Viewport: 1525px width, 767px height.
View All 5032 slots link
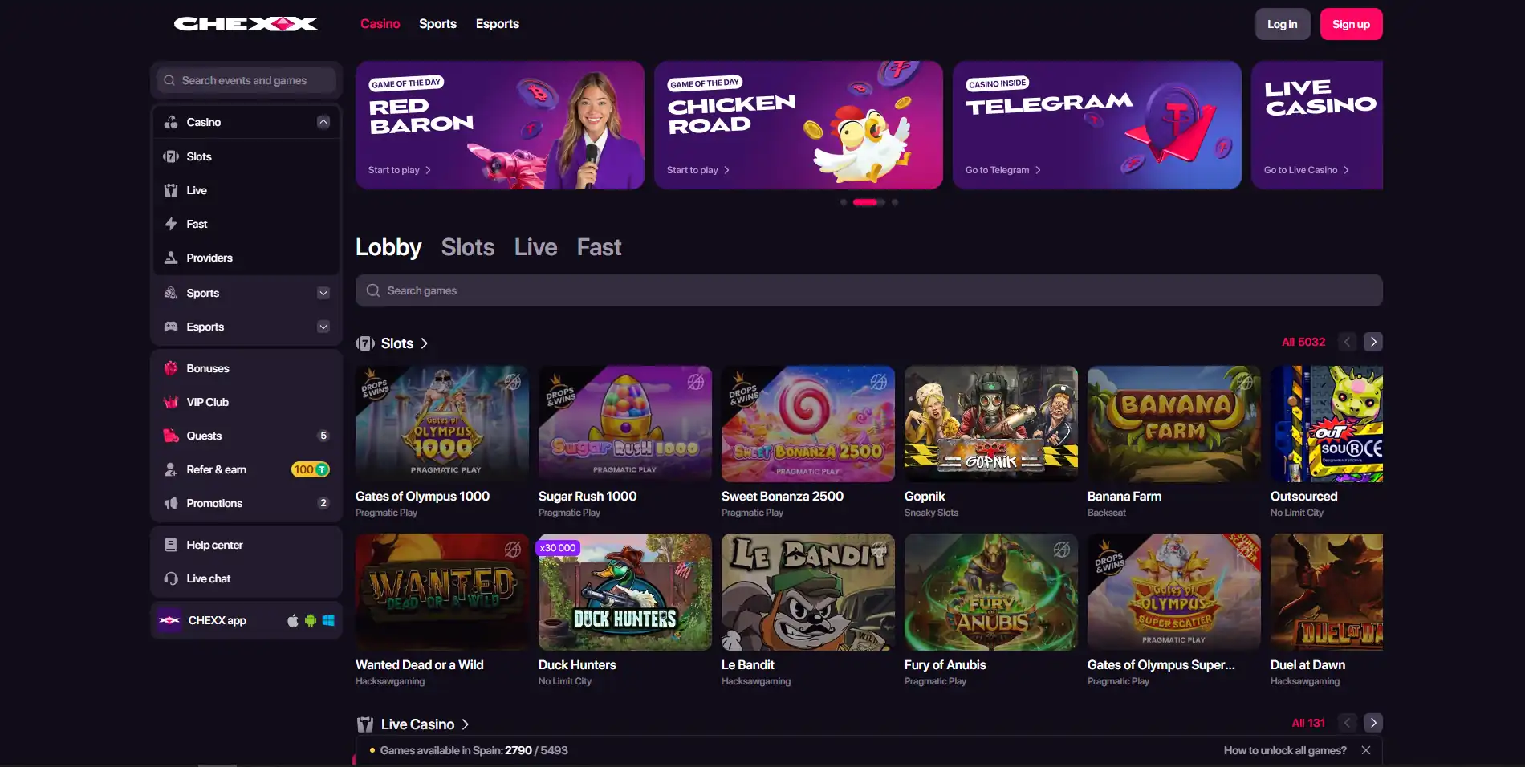pos(1303,342)
